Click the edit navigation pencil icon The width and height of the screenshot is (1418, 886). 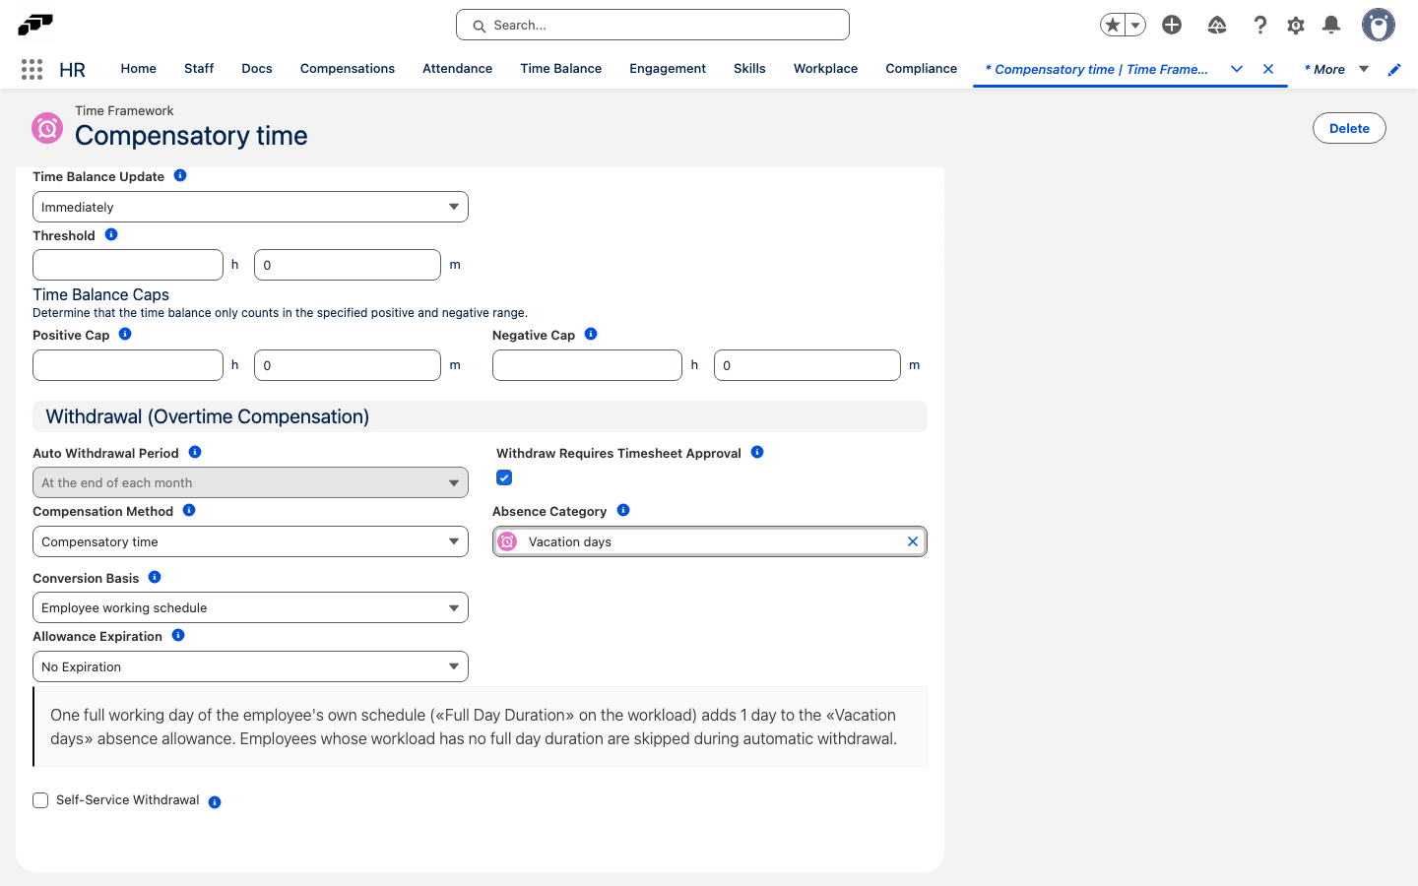[1394, 69]
